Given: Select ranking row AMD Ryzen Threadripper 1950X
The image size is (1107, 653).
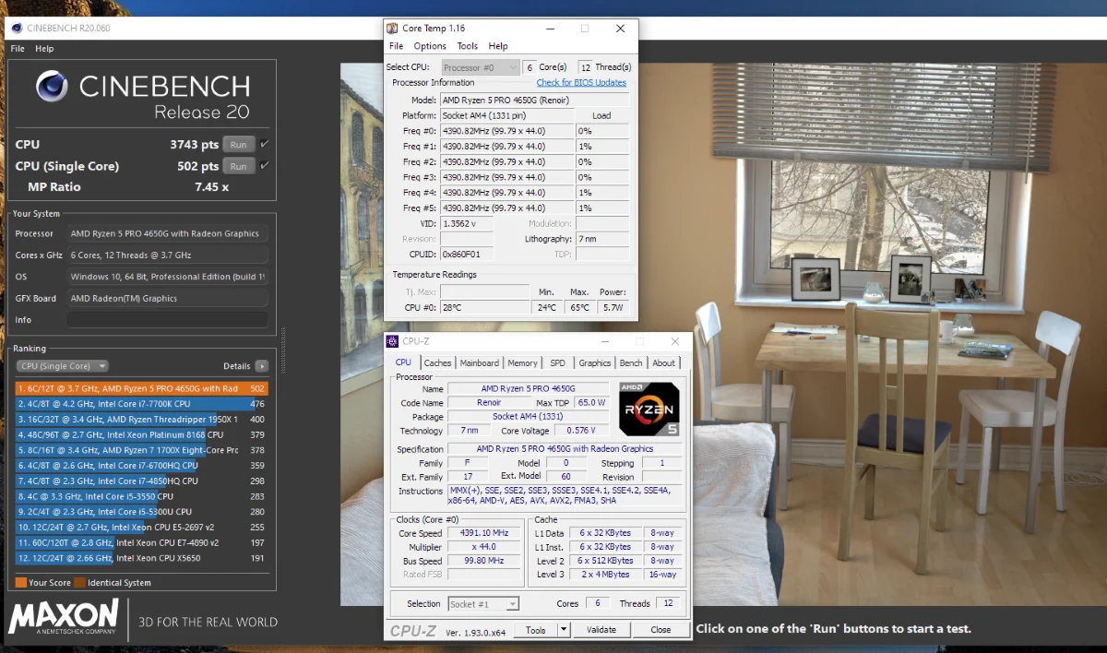Looking at the screenshot, I should 141,420.
